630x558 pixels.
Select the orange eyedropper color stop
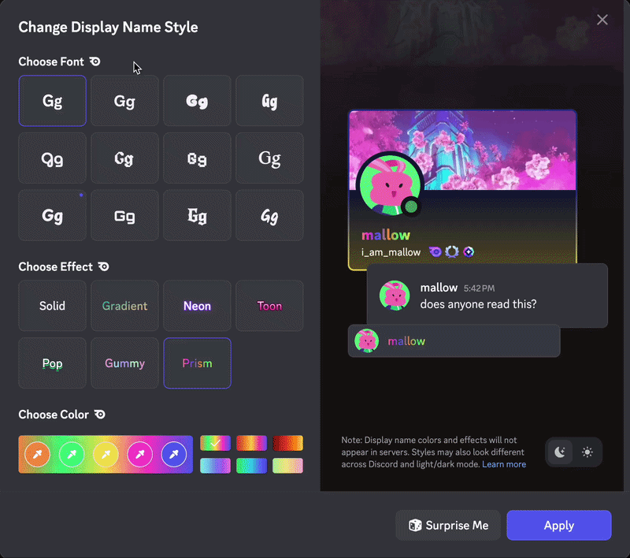click(37, 454)
